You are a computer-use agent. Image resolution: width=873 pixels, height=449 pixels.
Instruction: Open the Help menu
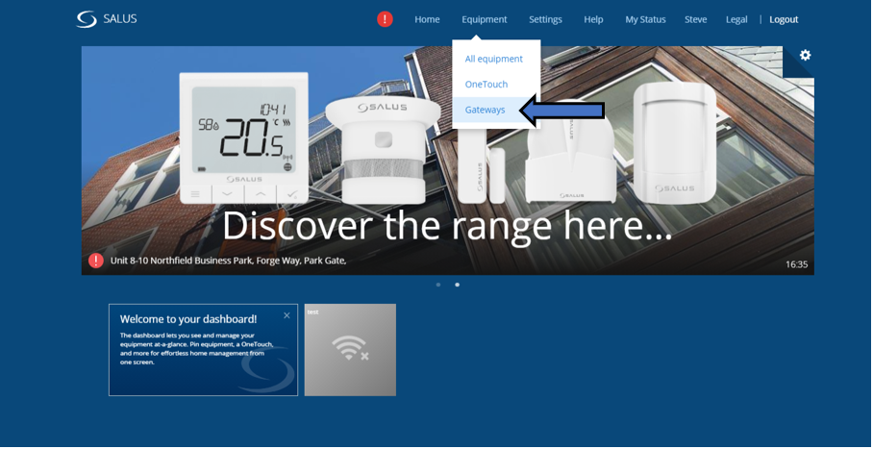coord(593,19)
